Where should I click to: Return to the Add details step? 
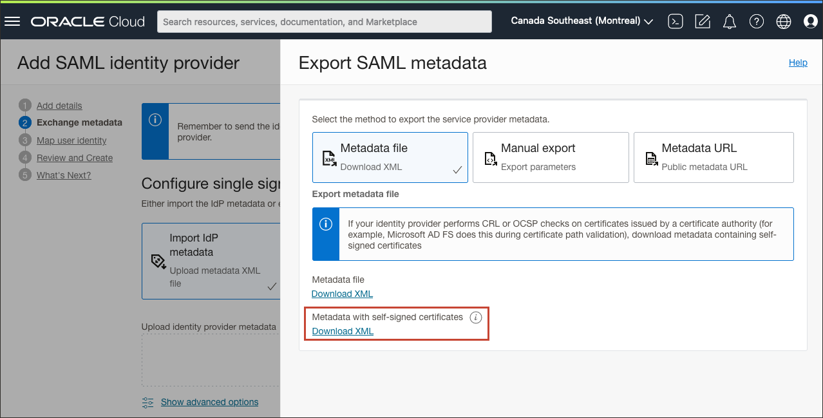(x=60, y=105)
